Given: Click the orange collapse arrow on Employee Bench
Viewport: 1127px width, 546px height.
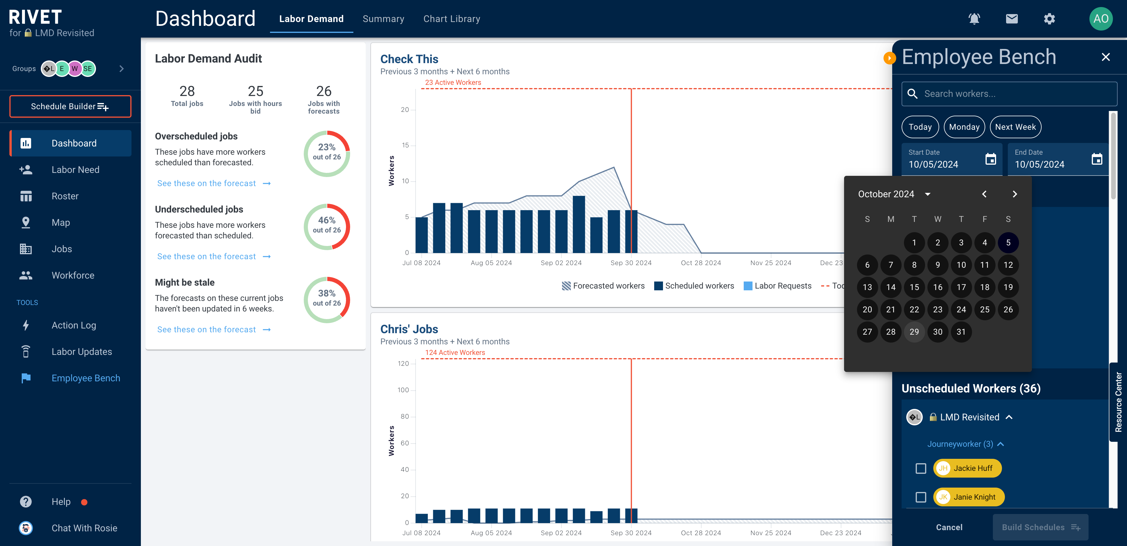Looking at the screenshot, I should (x=890, y=58).
